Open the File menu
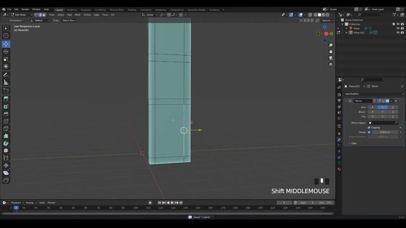406x228 pixels. [x=10, y=9]
